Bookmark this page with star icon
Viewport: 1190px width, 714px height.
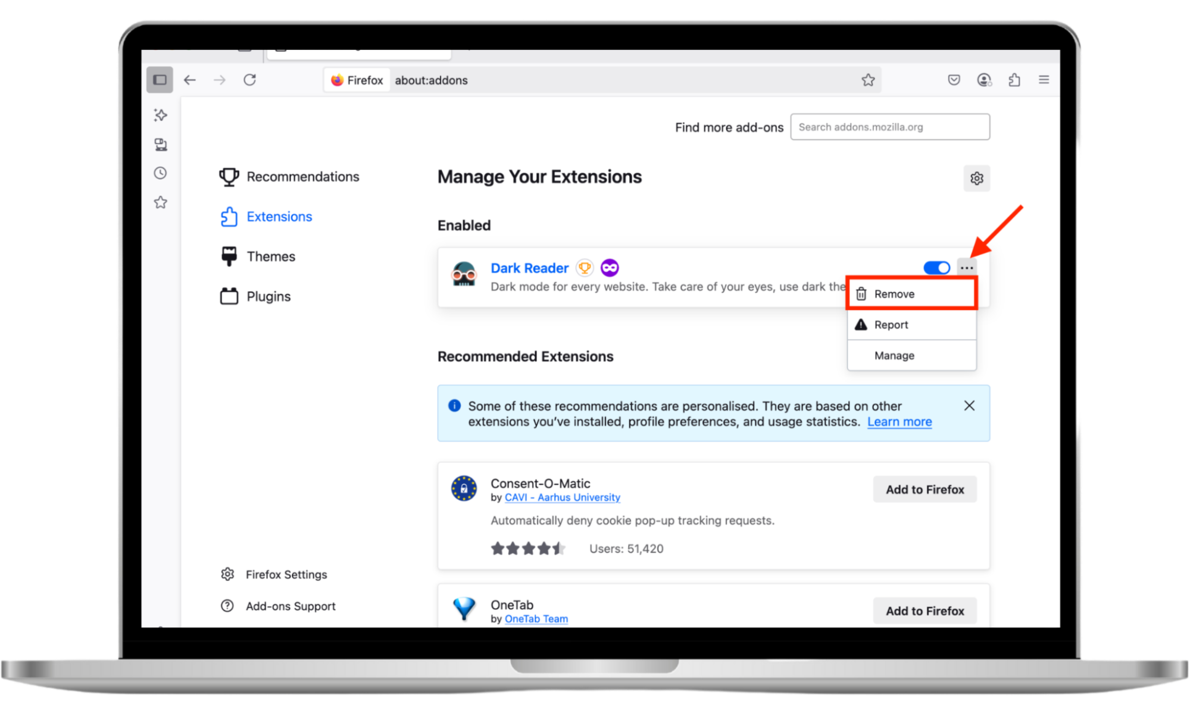[x=868, y=80]
